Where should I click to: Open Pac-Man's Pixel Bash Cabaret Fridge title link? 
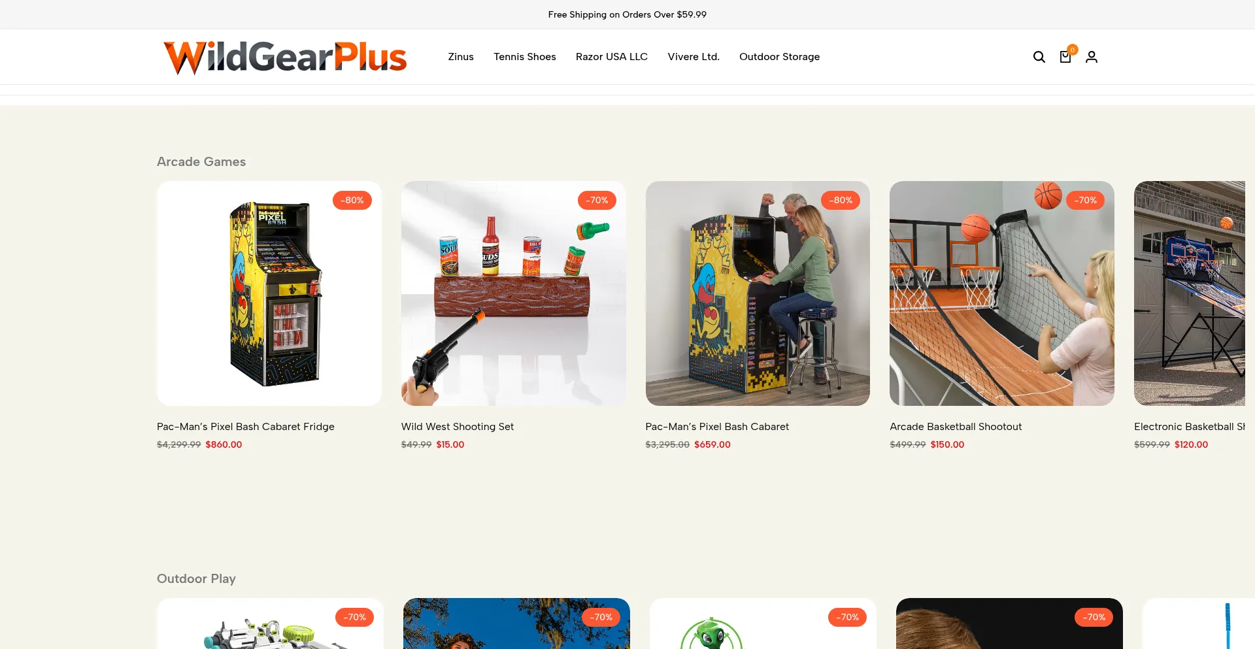pyautogui.click(x=246, y=426)
